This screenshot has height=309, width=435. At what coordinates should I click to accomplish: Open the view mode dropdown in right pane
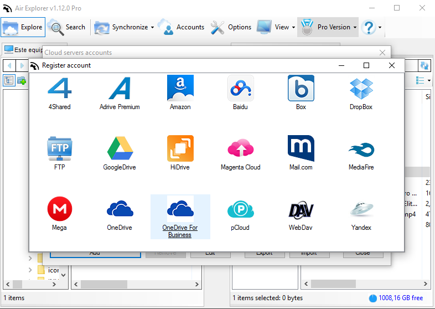pyautogui.click(x=429, y=80)
